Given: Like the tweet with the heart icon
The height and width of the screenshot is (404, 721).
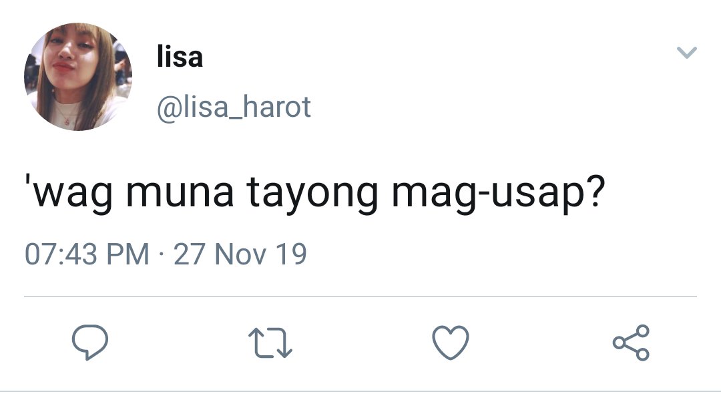Looking at the screenshot, I should [x=451, y=343].
